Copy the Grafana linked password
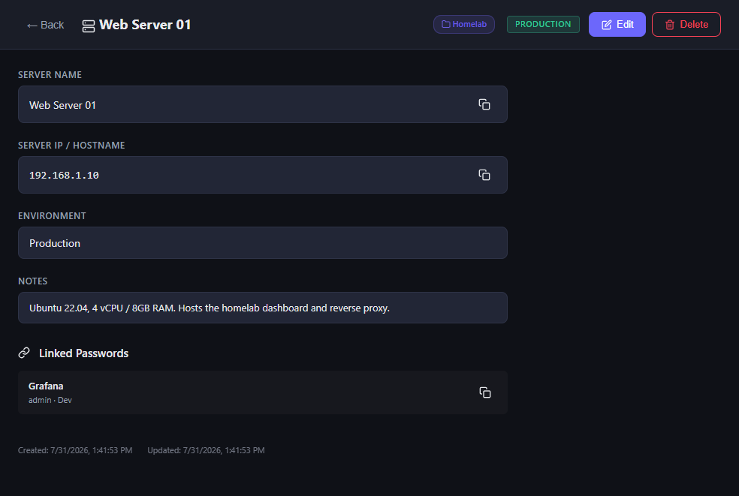739x496 pixels. click(x=485, y=392)
